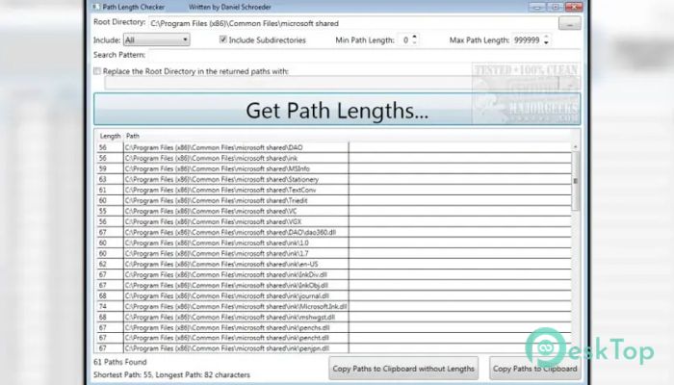Viewport: 674px width, 385px height.
Task: Click the results list vertical scrollbar thumb
Action: 576,181
